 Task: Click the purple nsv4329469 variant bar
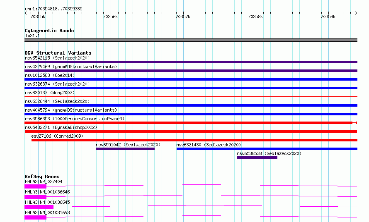click(191, 71)
